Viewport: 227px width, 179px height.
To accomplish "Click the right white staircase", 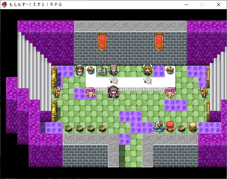I will pos(218,79).
